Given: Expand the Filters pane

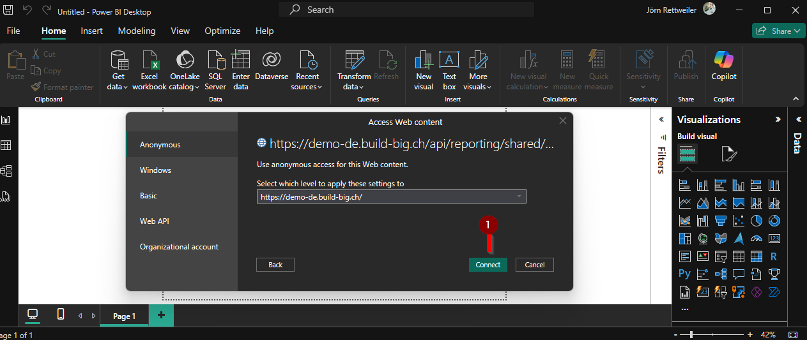Looking at the screenshot, I should click(x=662, y=119).
